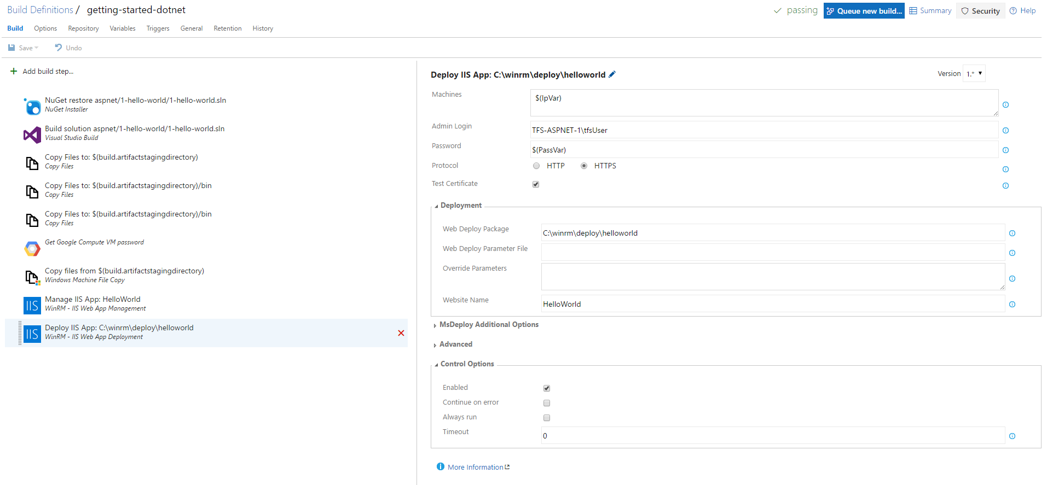Click the info icon for Override Parameters
The width and height of the screenshot is (1047, 485).
point(1012,279)
